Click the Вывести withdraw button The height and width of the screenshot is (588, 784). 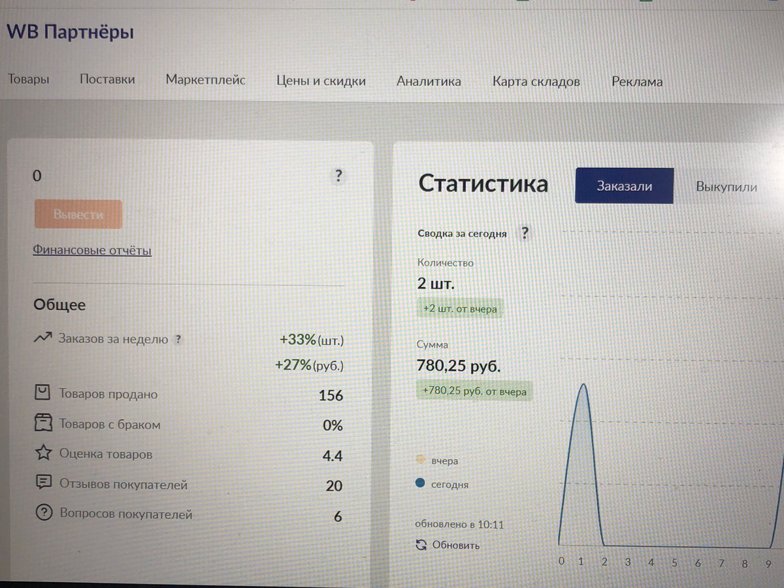pos(78,214)
